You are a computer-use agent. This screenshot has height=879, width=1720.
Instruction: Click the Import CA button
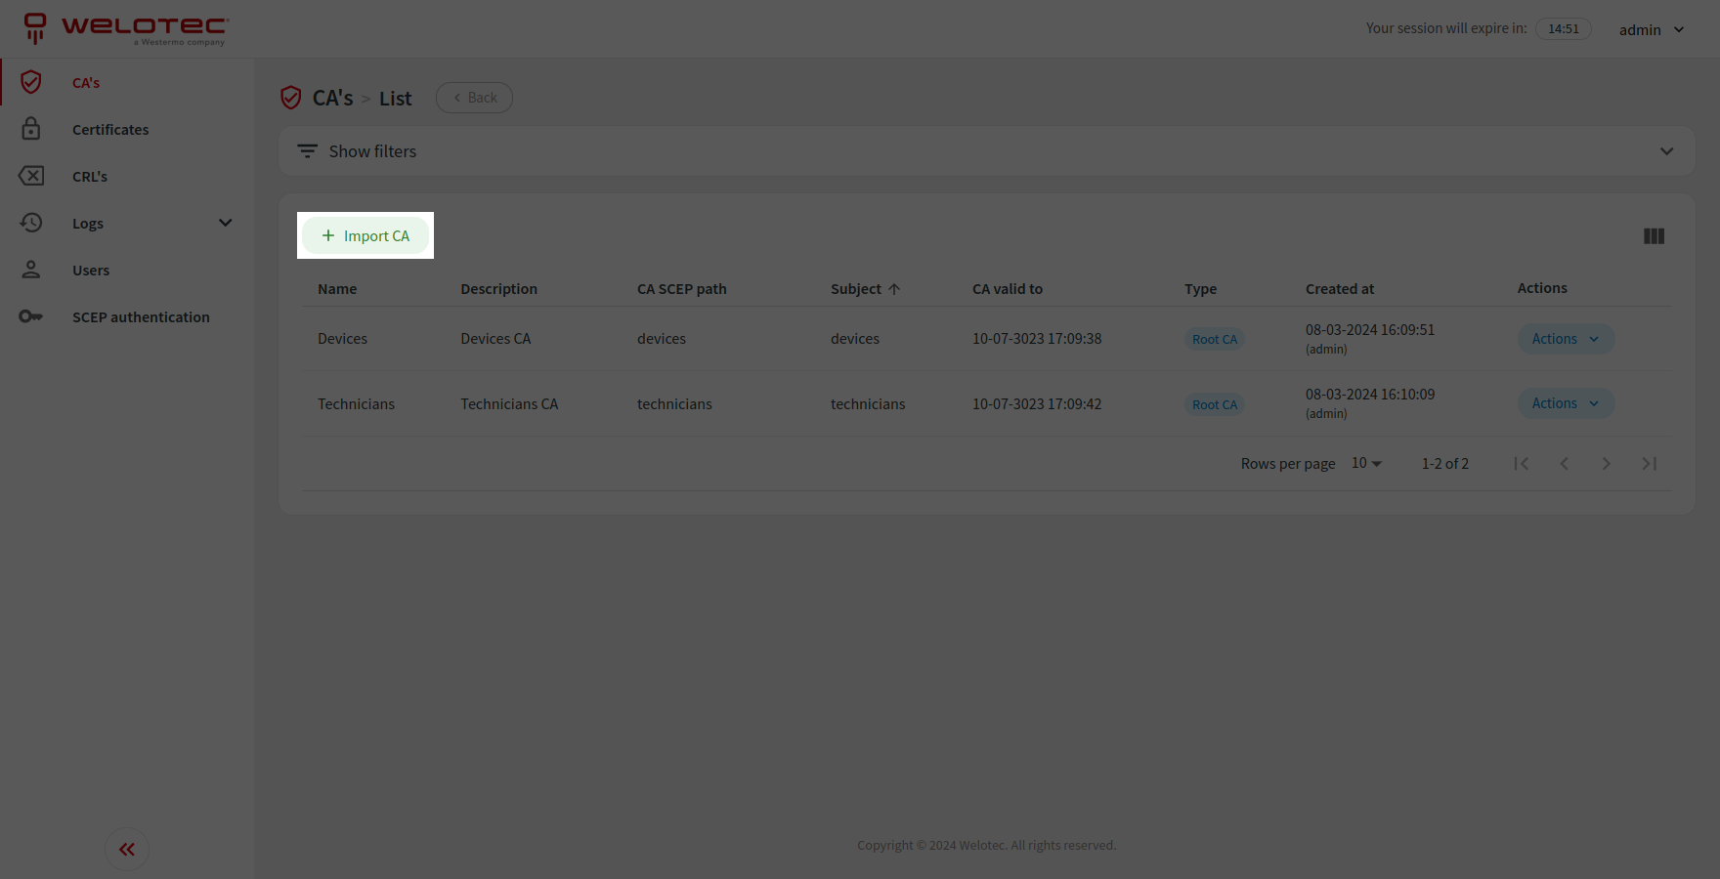tap(365, 235)
